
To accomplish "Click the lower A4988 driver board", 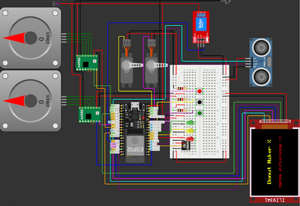I will pyautogui.click(x=90, y=114).
